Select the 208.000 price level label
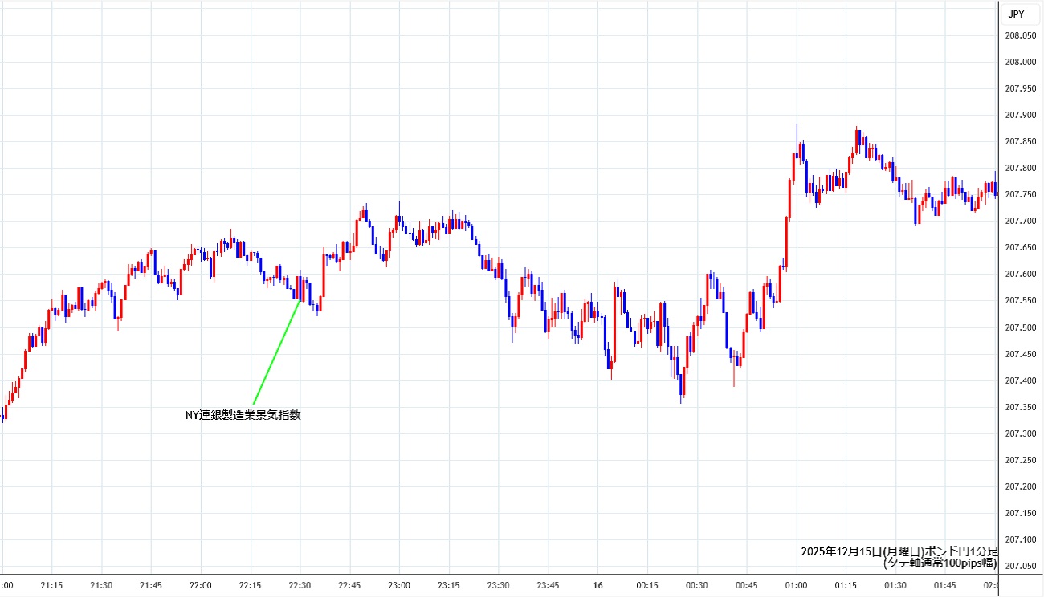 1020,62
